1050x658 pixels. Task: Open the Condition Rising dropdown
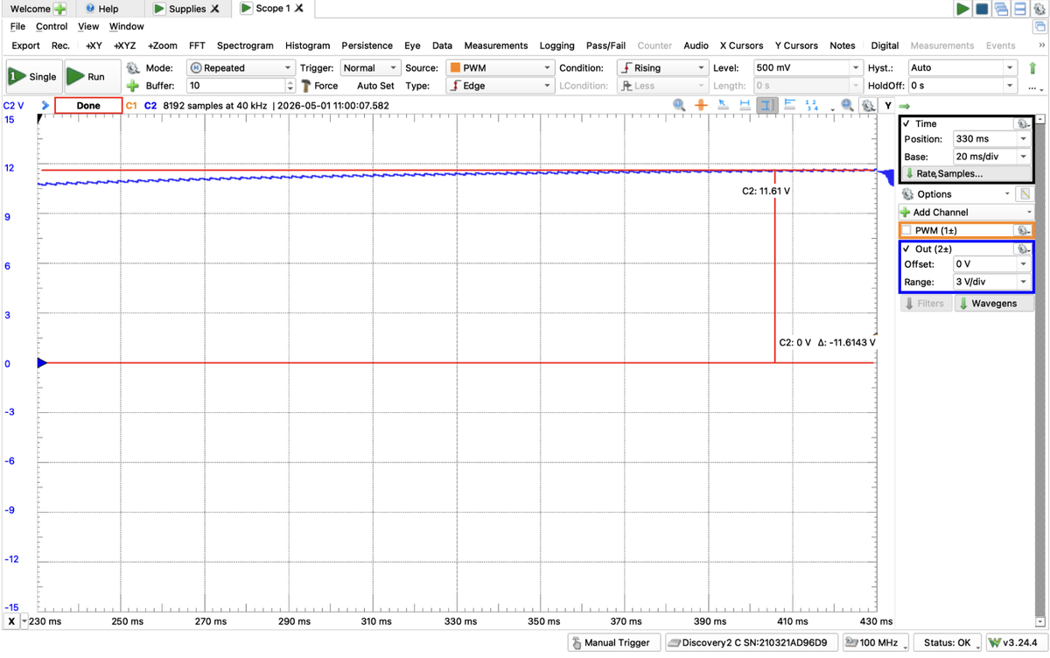click(x=662, y=67)
